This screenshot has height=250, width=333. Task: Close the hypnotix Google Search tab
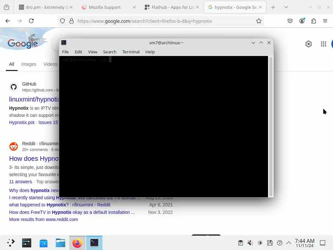click(x=260, y=7)
